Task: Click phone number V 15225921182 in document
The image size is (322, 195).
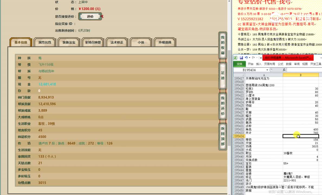Action: (x=250, y=19)
